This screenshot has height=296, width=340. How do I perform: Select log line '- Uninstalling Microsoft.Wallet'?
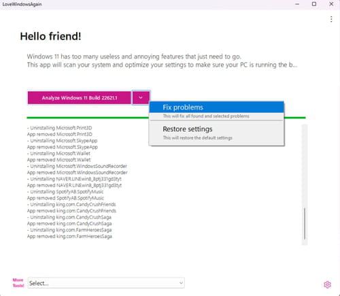coord(58,153)
